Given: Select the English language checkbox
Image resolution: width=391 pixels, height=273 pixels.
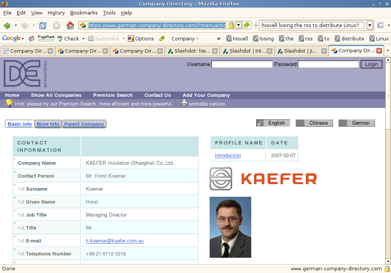Looking at the screenshot, I should pyautogui.click(x=260, y=123).
